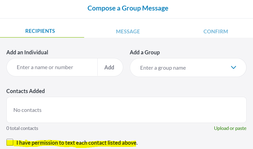Check the permission to text checkbox
The height and width of the screenshot is (149, 253).
click(x=10, y=142)
